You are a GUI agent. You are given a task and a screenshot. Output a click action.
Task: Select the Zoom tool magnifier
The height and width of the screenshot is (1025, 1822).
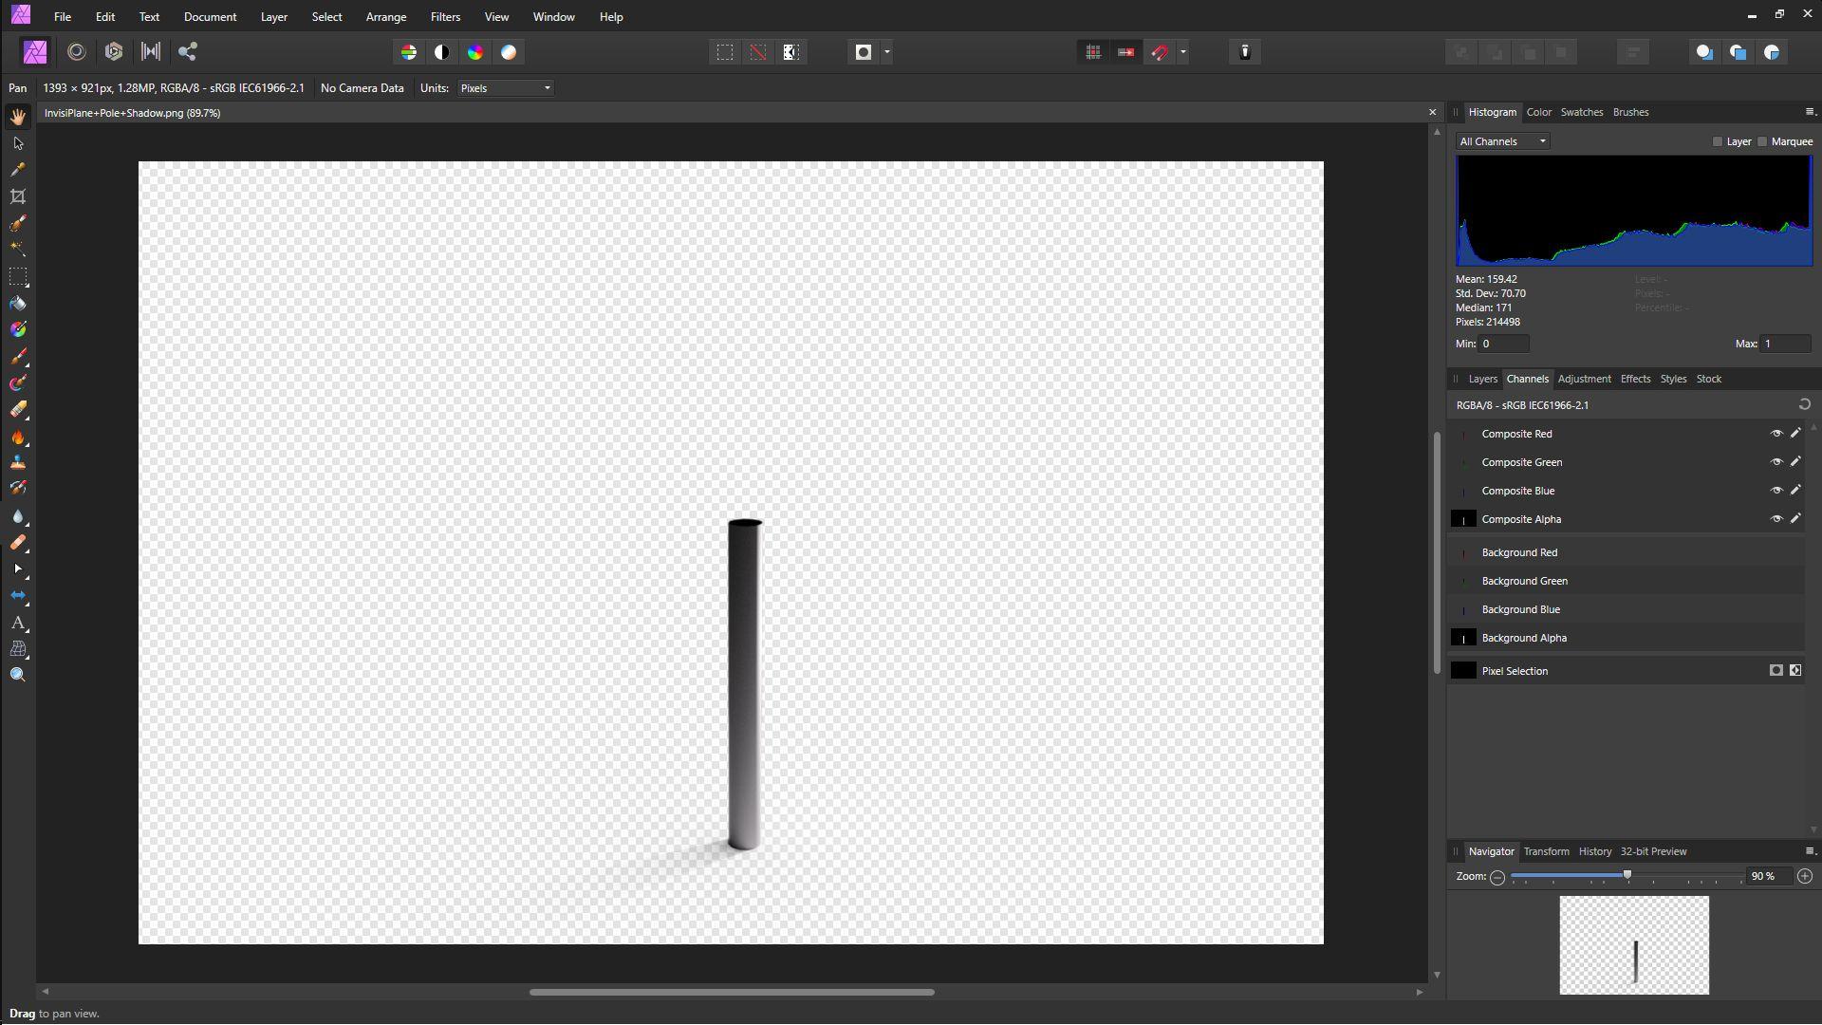(18, 675)
